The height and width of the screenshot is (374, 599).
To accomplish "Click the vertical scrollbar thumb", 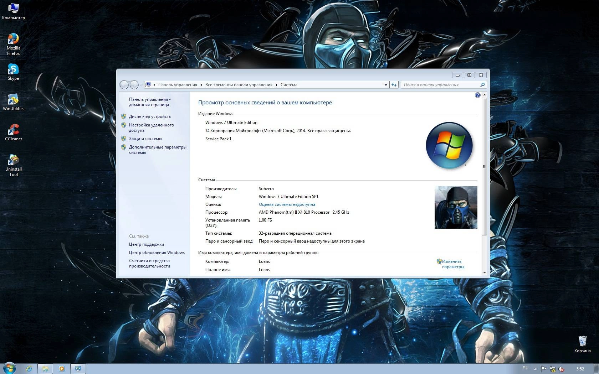I will point(484,166).
